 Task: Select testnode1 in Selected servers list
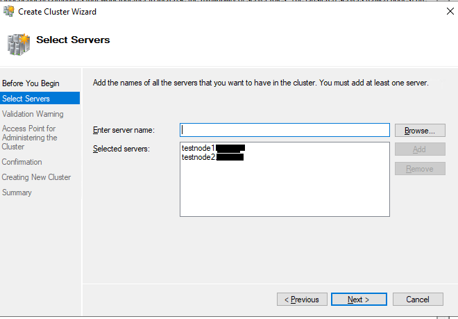[213, 148]
